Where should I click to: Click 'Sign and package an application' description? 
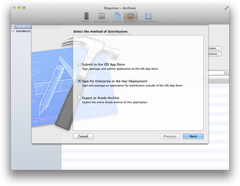click(x=132, y=86)
